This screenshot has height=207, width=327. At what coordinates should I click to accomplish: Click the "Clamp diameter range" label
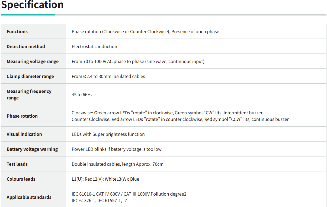click(x=30, y=76)
